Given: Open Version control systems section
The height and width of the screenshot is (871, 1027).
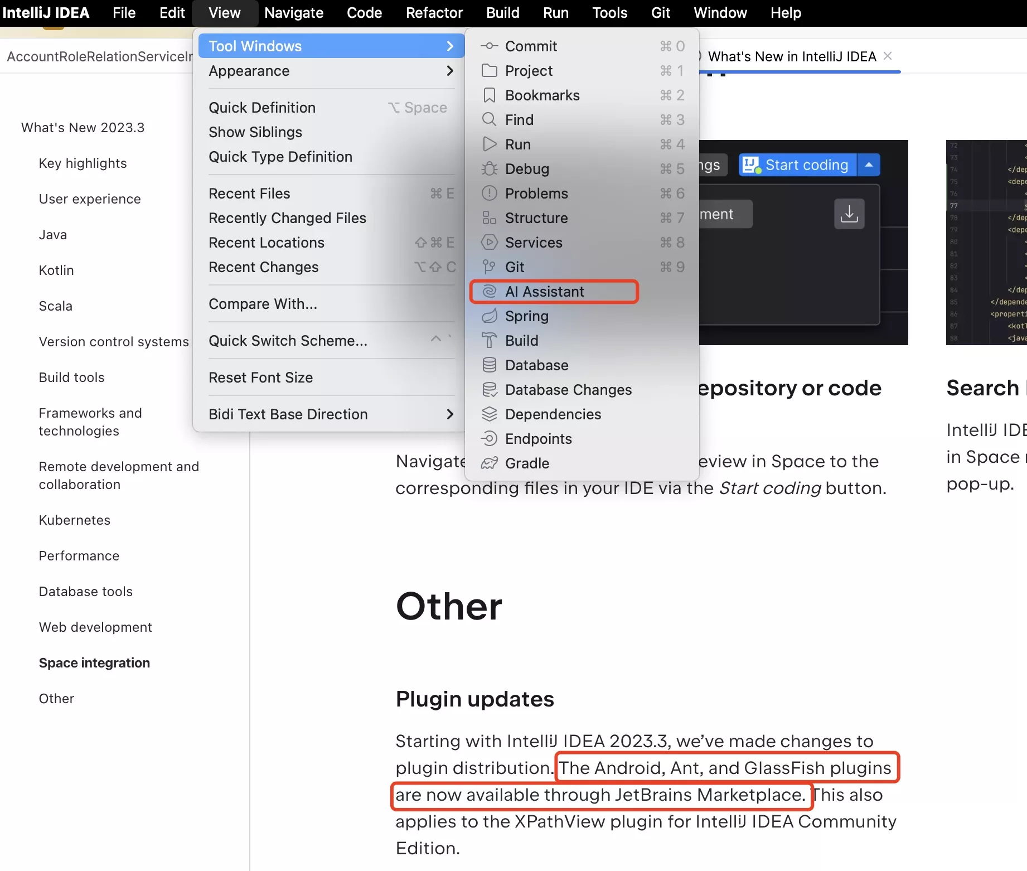Looking at the screenshot, I should pyautogui.click(x=114, y=342).
